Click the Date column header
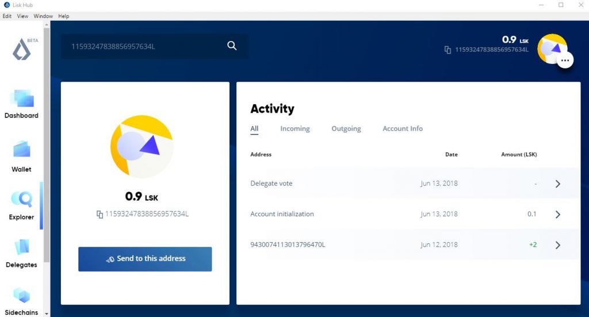The image size is (589, 317). tap(452, 154)
